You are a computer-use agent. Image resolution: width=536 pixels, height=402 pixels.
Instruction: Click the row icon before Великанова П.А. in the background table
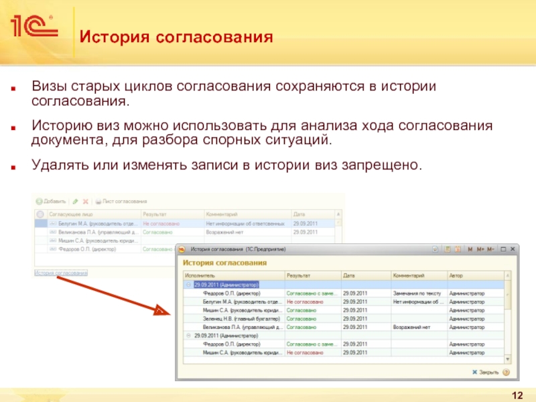click(53, 232)
